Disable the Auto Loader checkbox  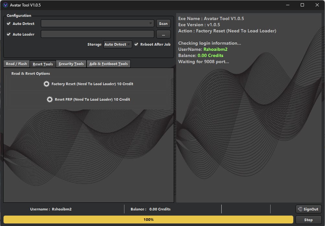[9, 34]
